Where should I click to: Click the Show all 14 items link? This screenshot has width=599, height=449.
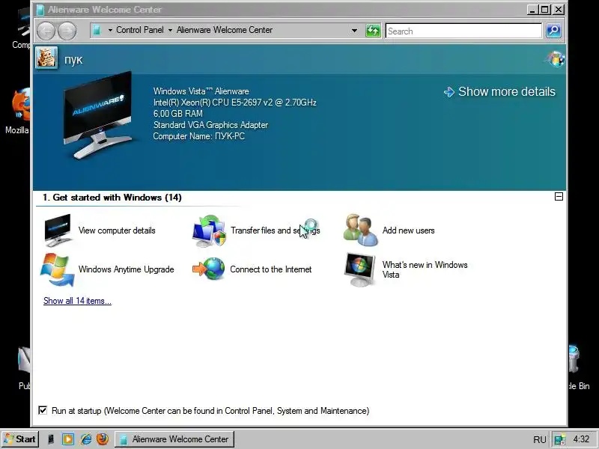click(78, 301)
